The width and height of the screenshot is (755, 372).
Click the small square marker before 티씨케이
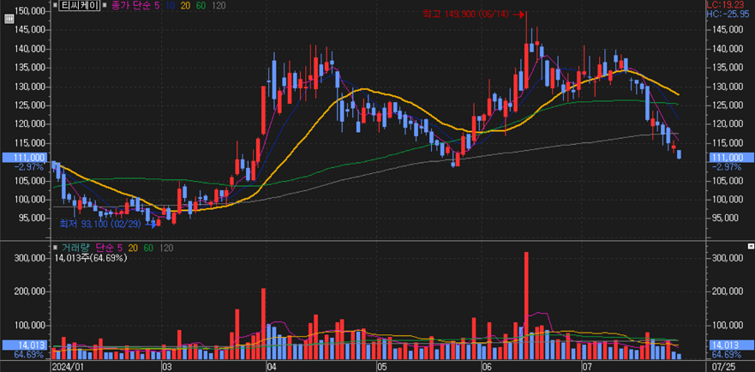coord(57,5)
